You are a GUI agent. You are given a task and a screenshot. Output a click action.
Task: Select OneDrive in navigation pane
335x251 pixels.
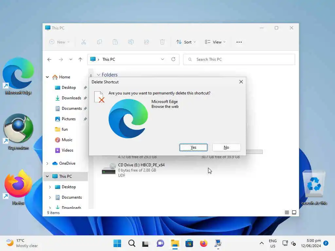(67, 163)
